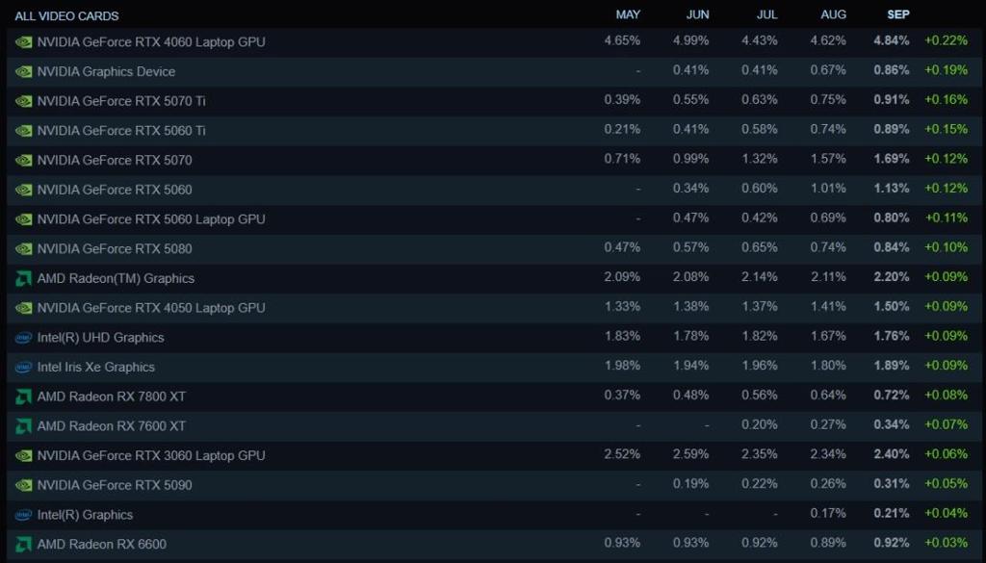Click the 2.20% September value for AMD Radeon(TM)

(x=891, y=278)
